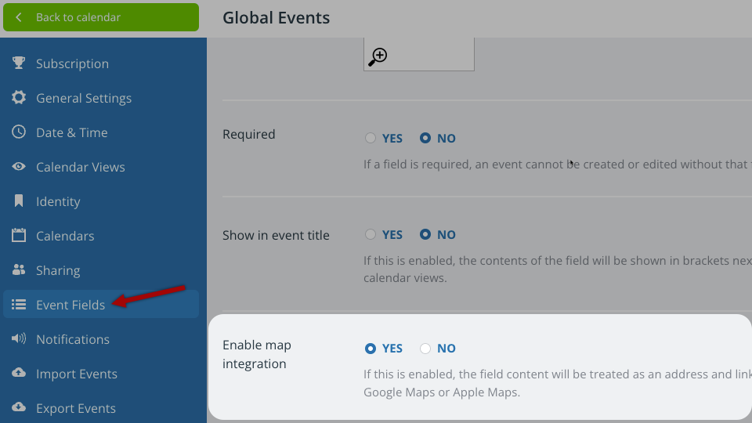
Task: Click the magnifier zoom-in icon
Action: (378, 56)
